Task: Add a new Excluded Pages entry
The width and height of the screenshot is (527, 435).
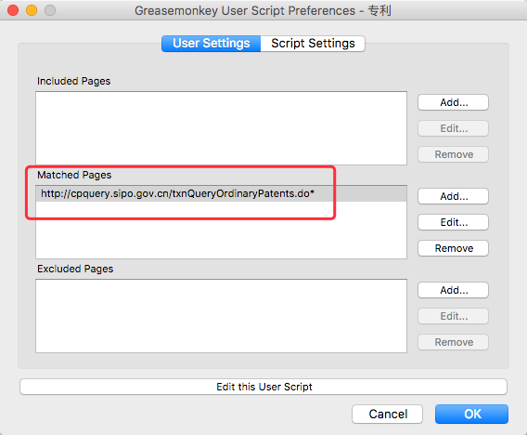Action: tap(453, 290)
